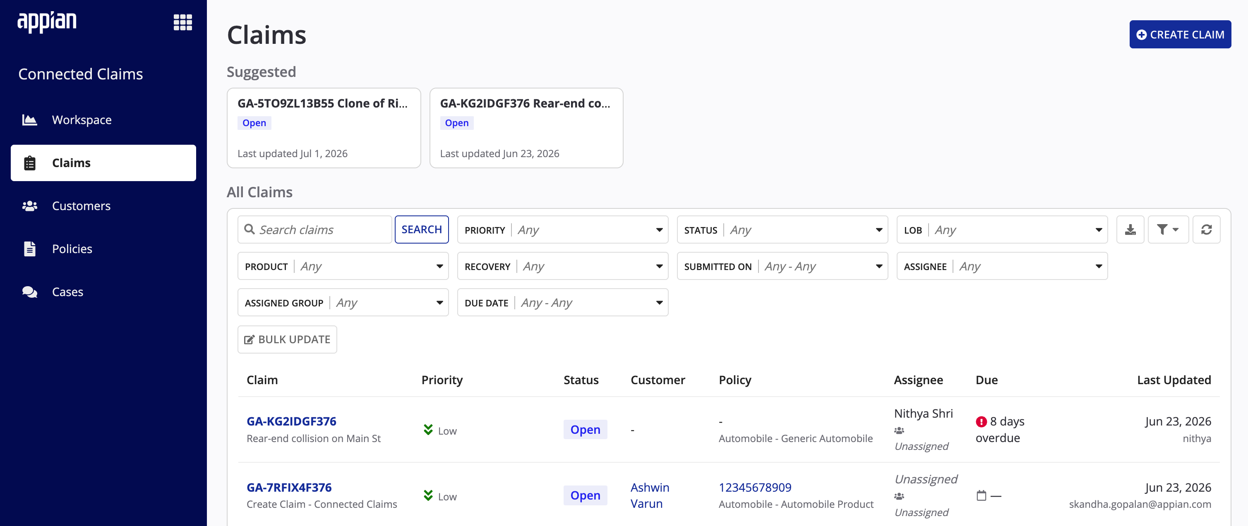The image size is (1248, 526).
Task: Export claims with the download icon
Action: 1130,230
